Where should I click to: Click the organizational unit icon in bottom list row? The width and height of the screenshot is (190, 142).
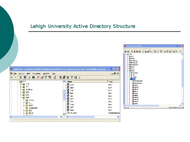pyautogui.click(x=68, y=113)
